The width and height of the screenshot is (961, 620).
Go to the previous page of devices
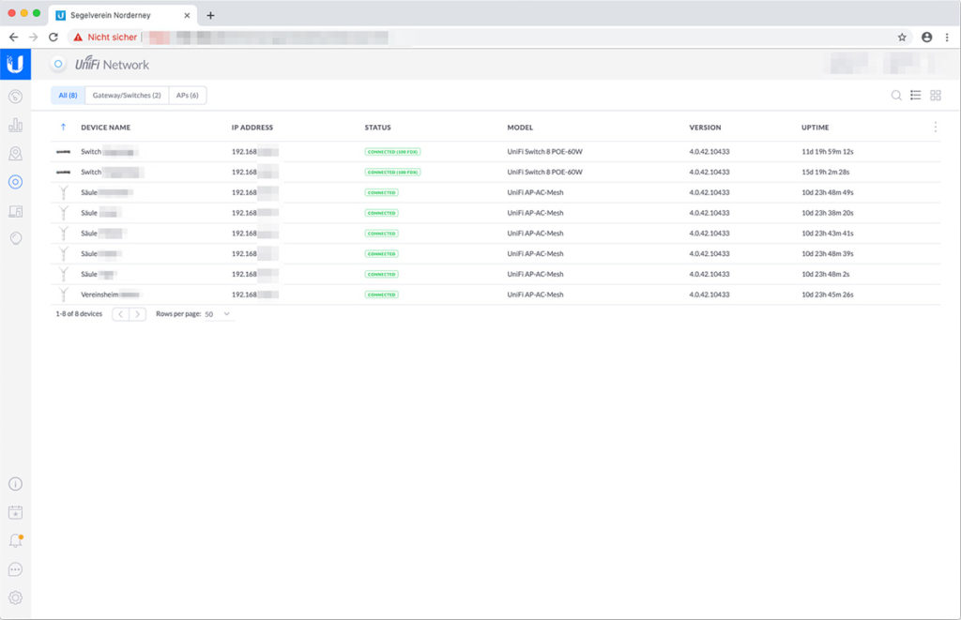point(121,313)
